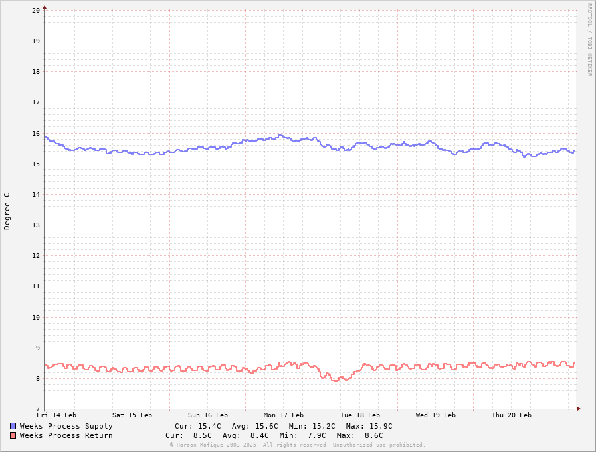Select the "Weeks Process Supply" legend label

66,426
